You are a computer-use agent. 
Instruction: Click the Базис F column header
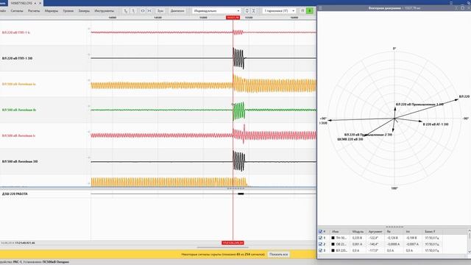[430, 232]
